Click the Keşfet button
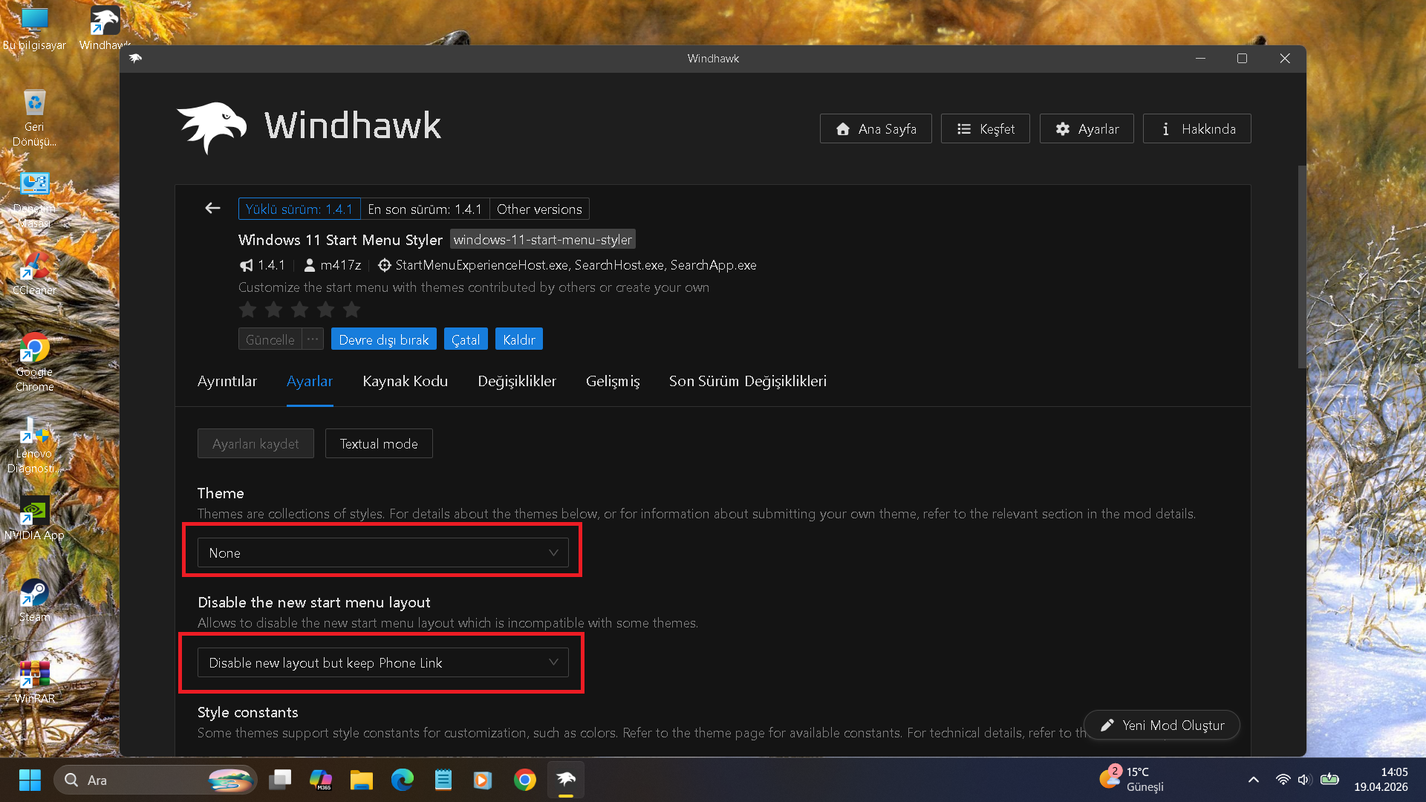1426x802 pixels. tap(985, 128)
